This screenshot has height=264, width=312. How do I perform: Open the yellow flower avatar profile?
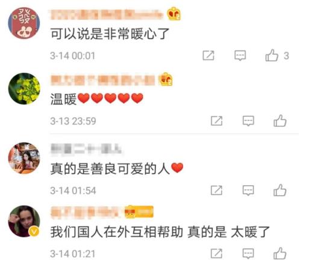click(24, 88)
